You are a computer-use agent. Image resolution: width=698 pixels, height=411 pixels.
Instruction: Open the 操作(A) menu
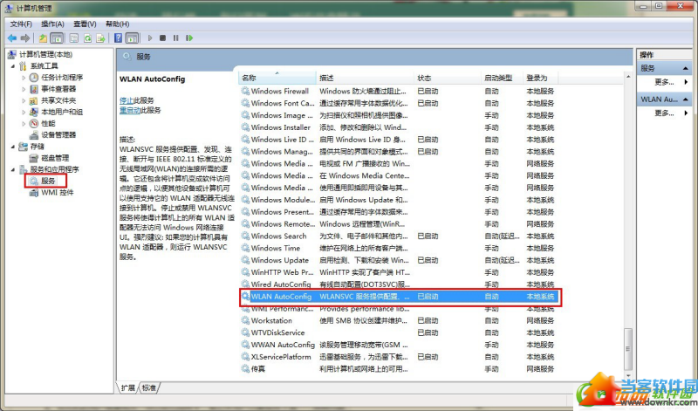[52, 24]
